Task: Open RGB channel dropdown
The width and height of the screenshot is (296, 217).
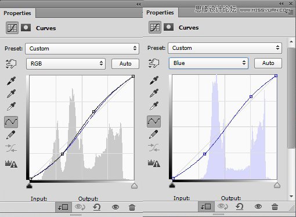Action: pyautogui.click(x=66, y=64)
